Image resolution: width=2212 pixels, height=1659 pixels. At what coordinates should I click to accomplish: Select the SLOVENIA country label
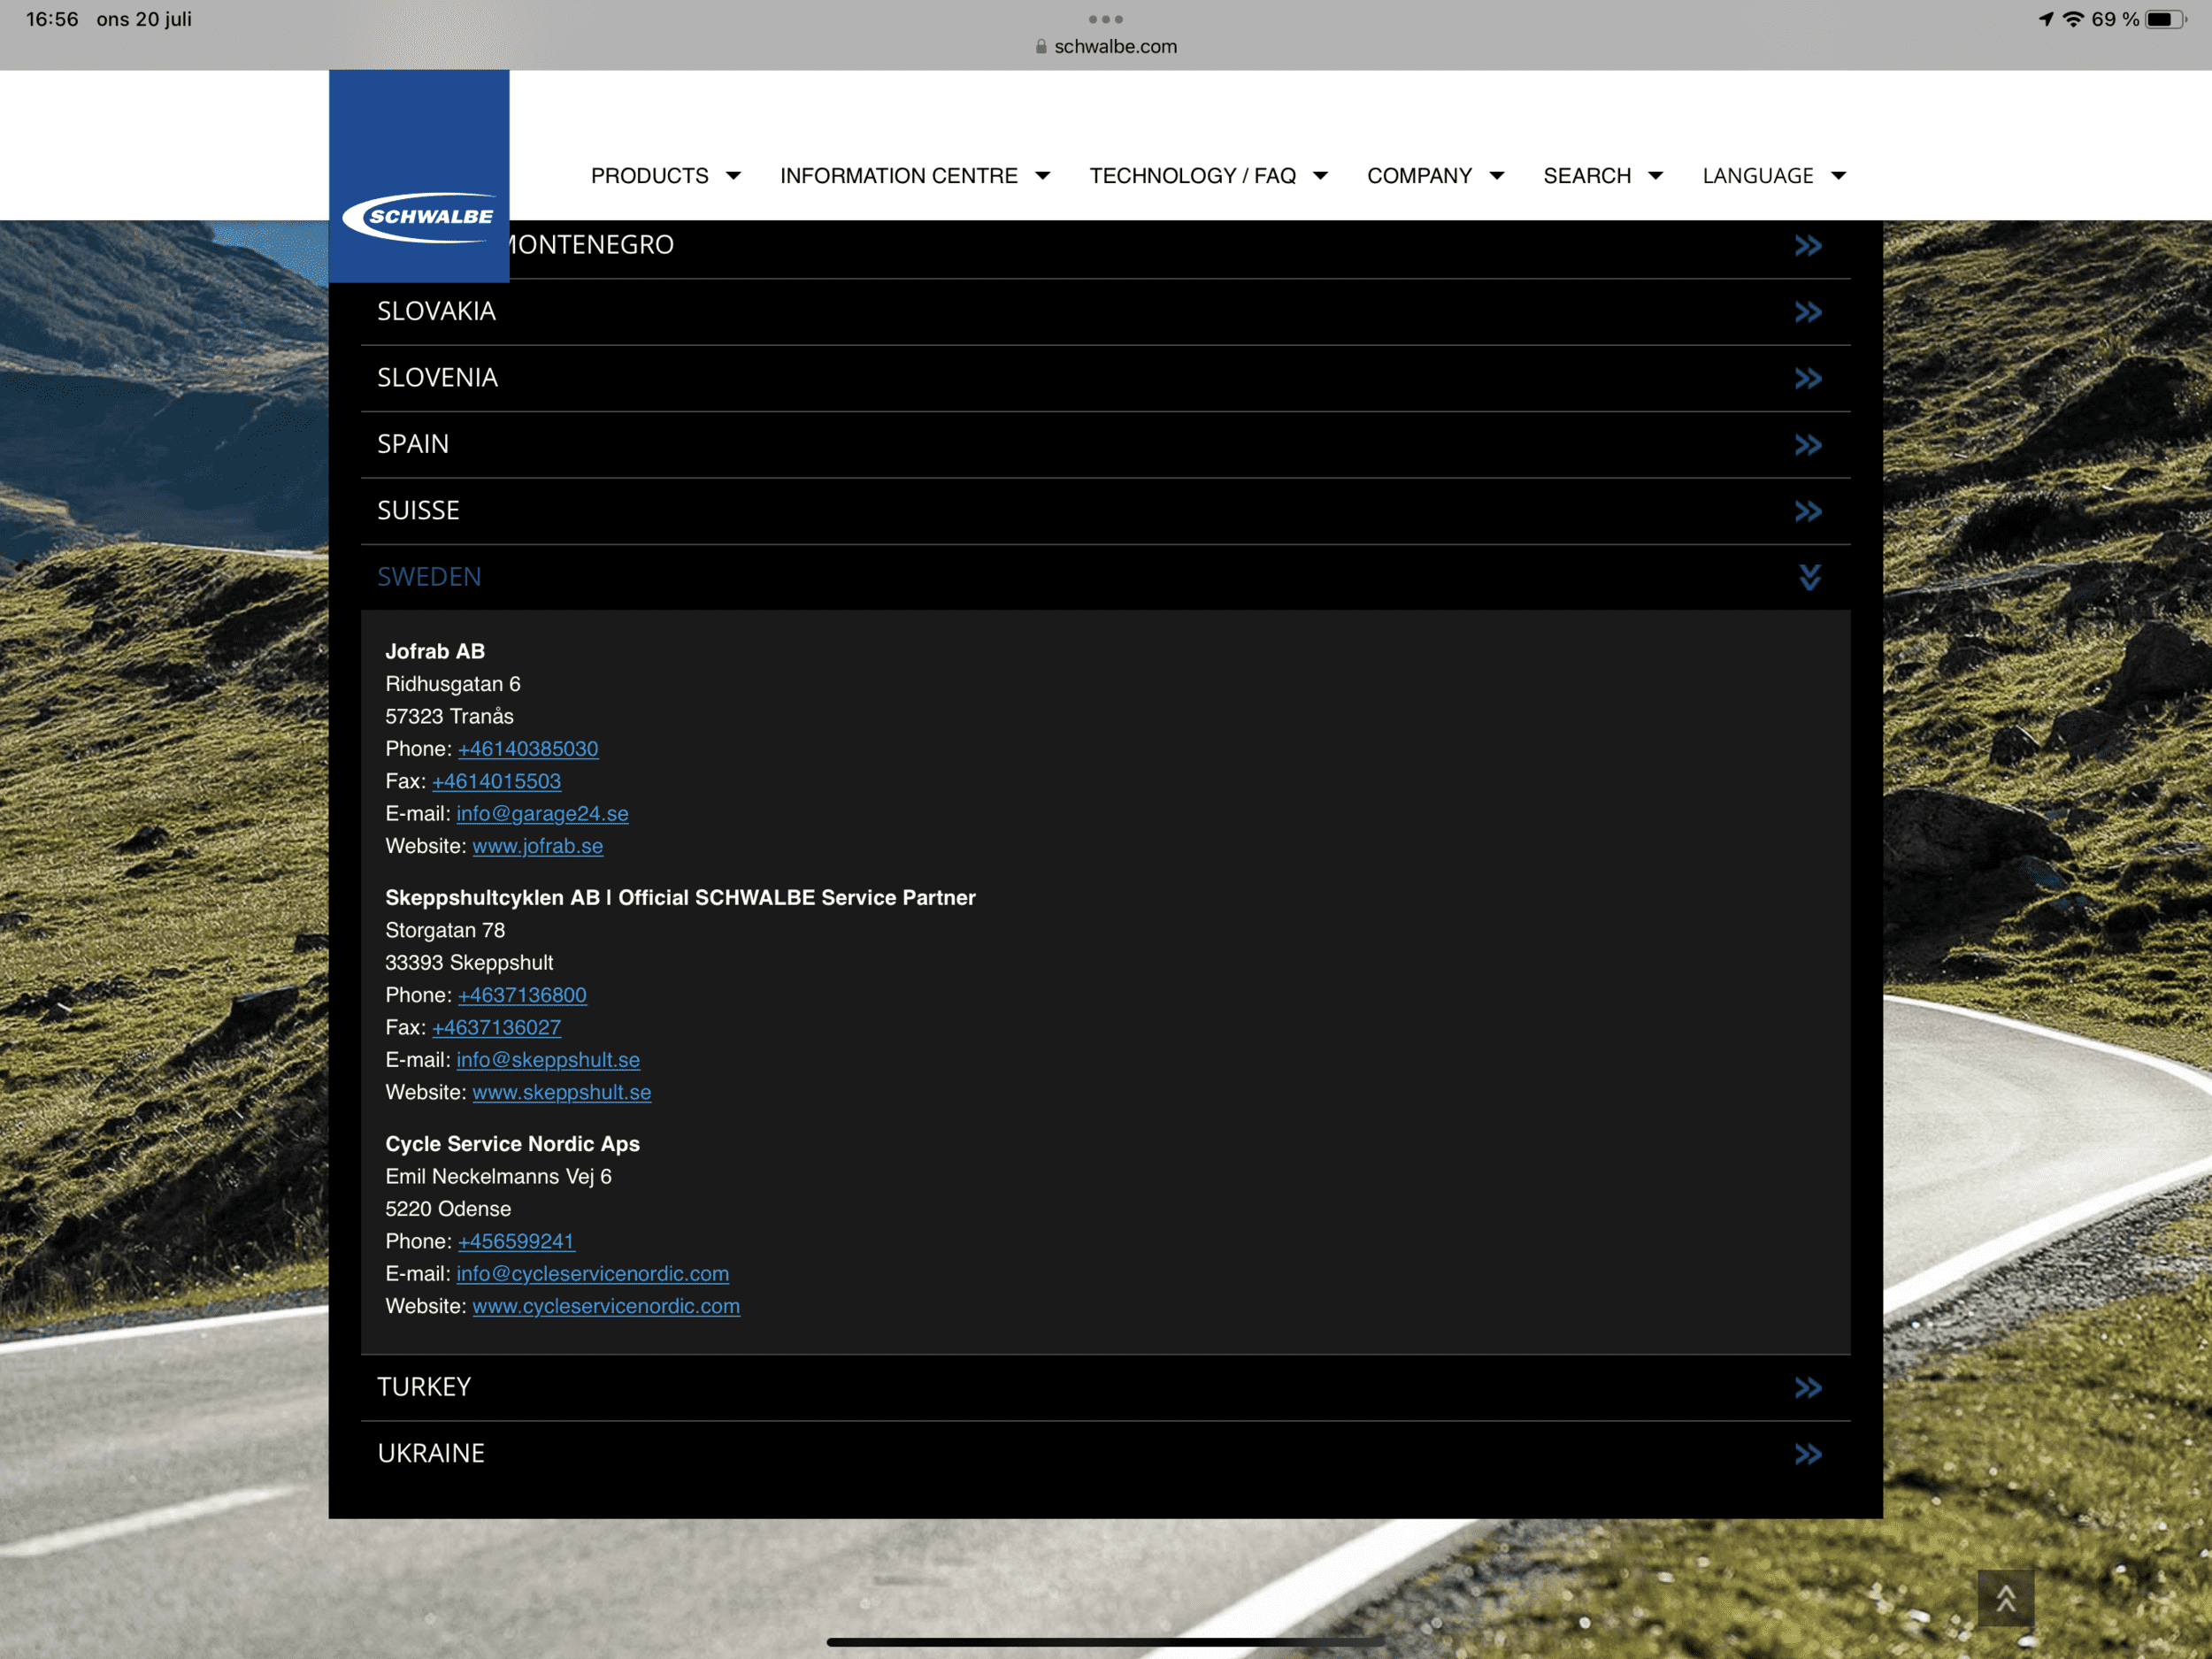437,378
